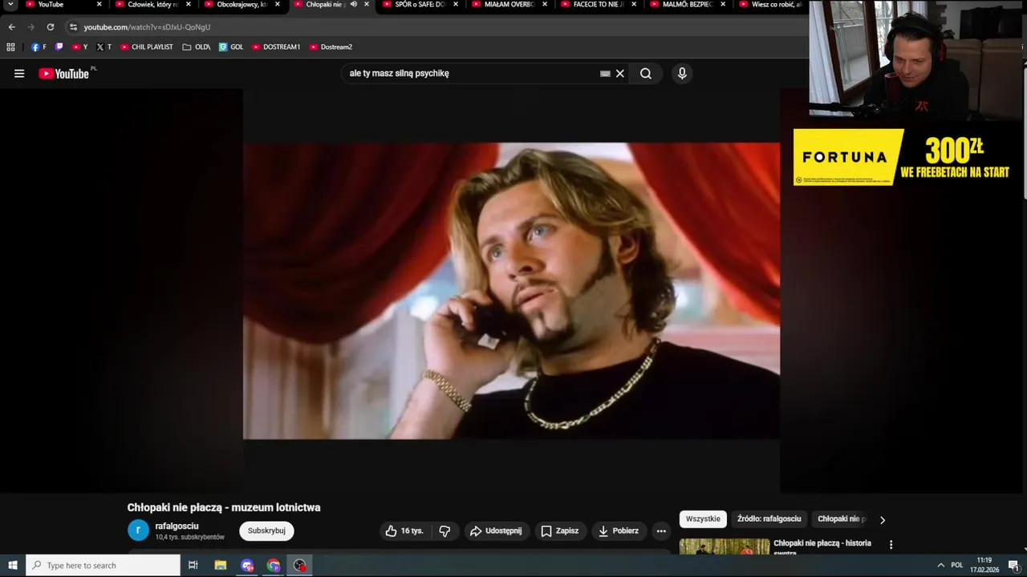Open the Y YouTube bookmark
Image resolution: width=1027 pixels, height=577 pixels.
(79, 46)
